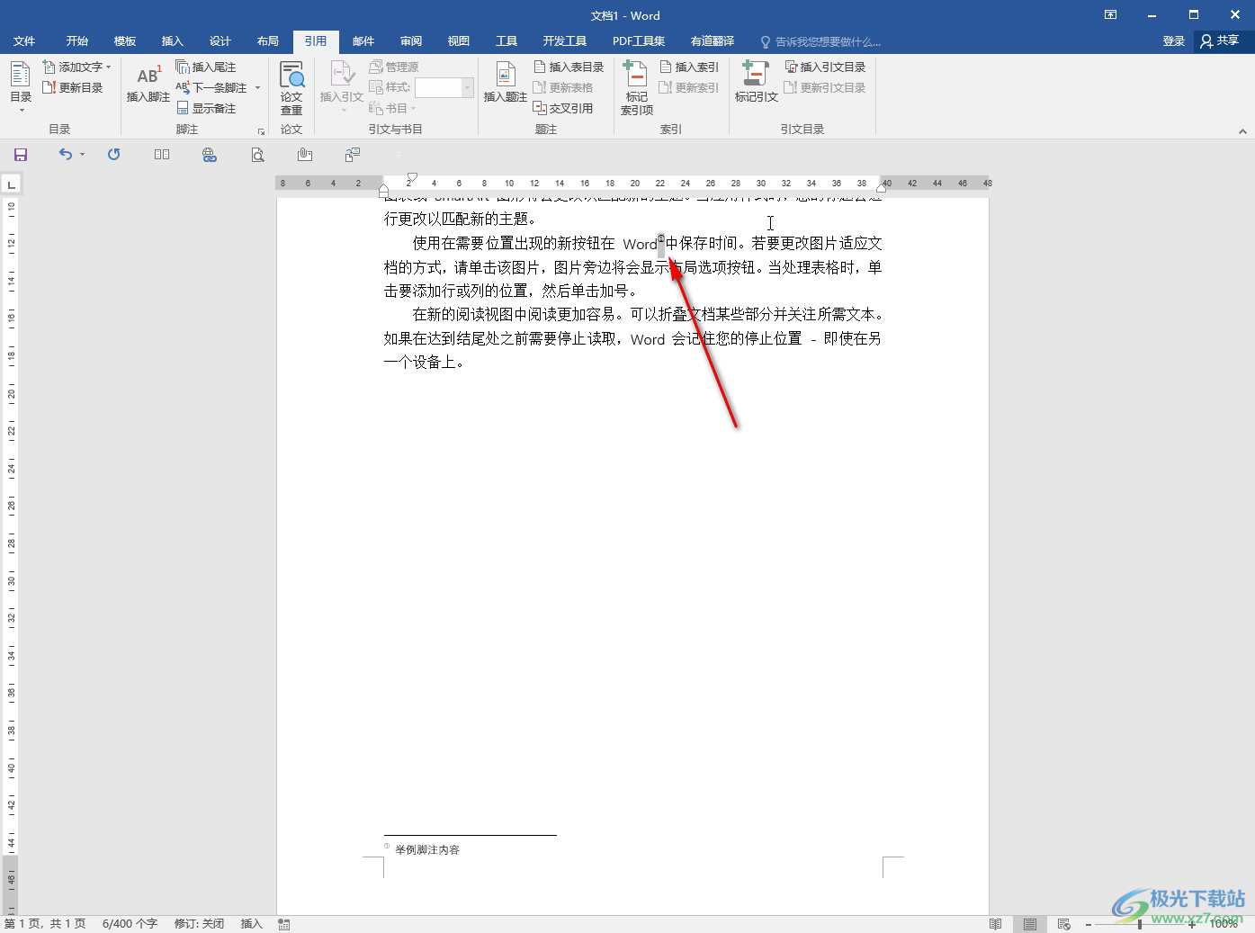Open the 目录 table of contents menu

point(21,86)
